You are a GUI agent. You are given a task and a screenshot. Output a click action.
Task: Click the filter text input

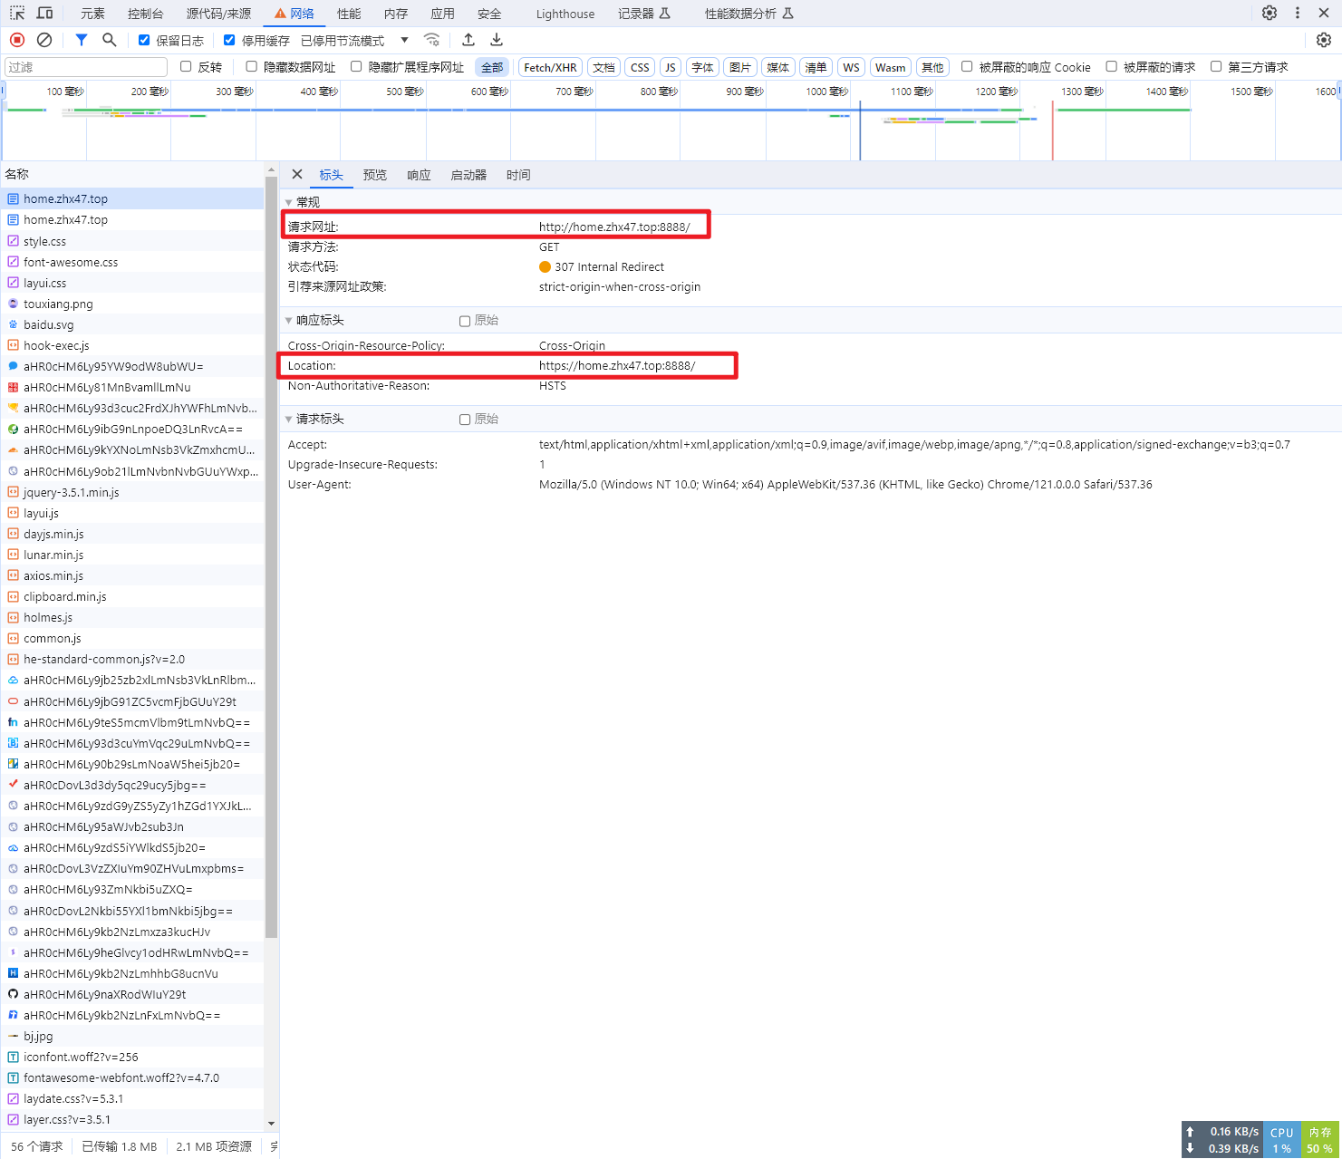coord(86,67)
